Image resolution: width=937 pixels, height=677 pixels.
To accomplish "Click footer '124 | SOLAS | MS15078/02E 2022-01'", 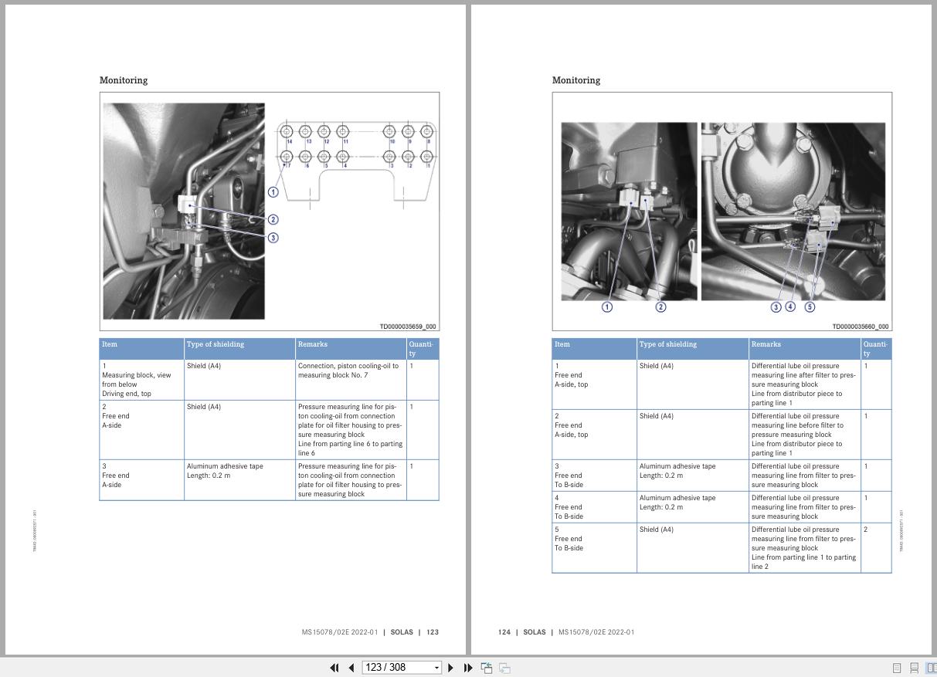I will [566, 632].
